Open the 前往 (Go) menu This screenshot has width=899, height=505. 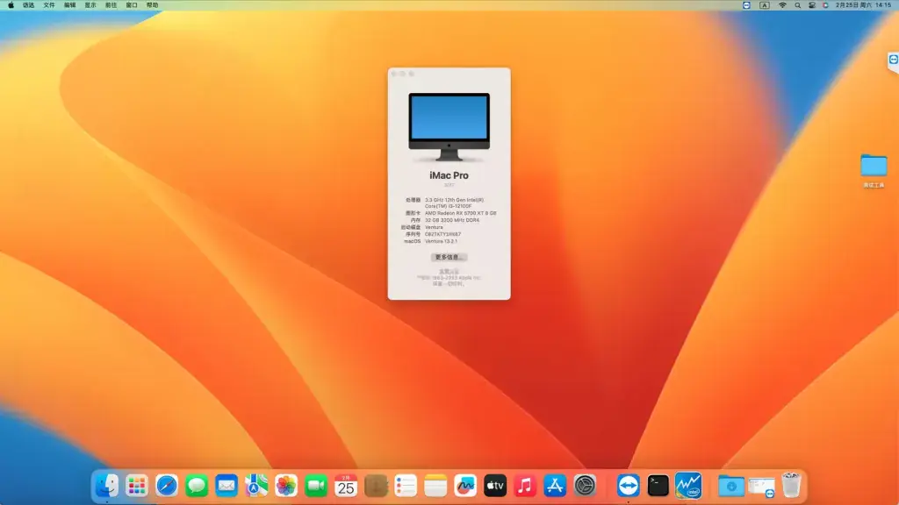pyautogui.click(x=111, y=5)
